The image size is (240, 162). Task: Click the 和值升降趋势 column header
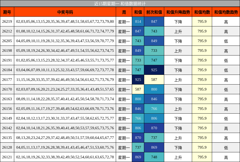point(178,12)
